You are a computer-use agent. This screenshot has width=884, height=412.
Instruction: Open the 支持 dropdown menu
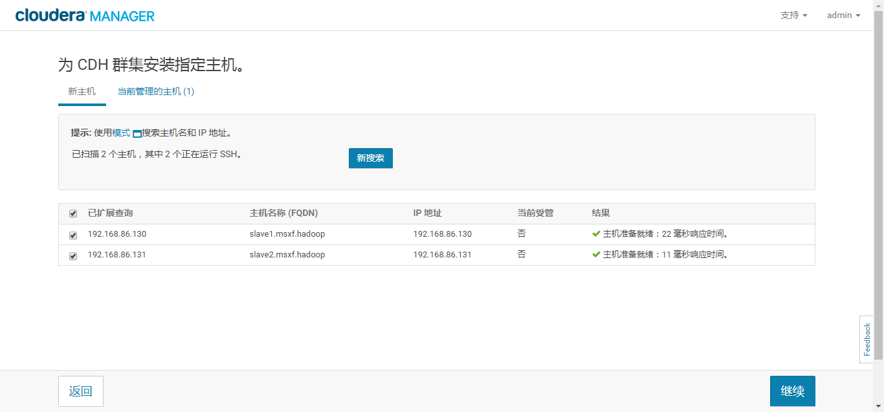(793, 15)
